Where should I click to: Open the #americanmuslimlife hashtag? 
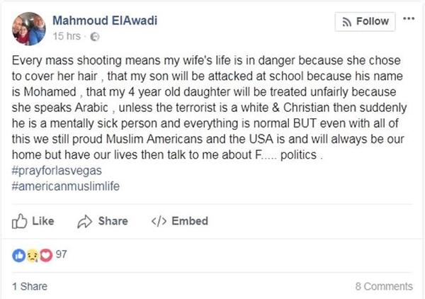[66, 186]
